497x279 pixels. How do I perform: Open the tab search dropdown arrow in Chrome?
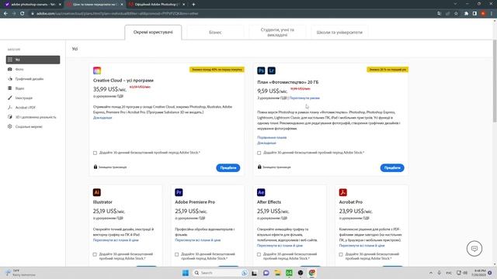[x=455, y=4]
